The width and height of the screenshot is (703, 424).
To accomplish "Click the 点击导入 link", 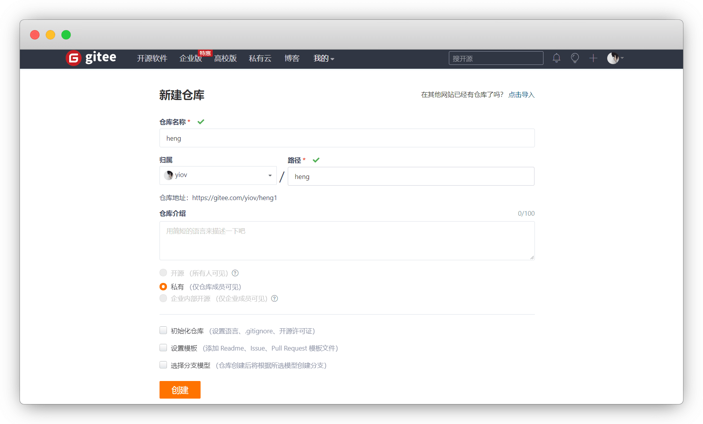I will pos(521,95).
